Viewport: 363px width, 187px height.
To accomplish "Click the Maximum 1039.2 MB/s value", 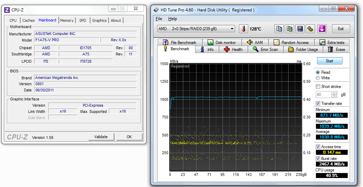I will (332, 126).
